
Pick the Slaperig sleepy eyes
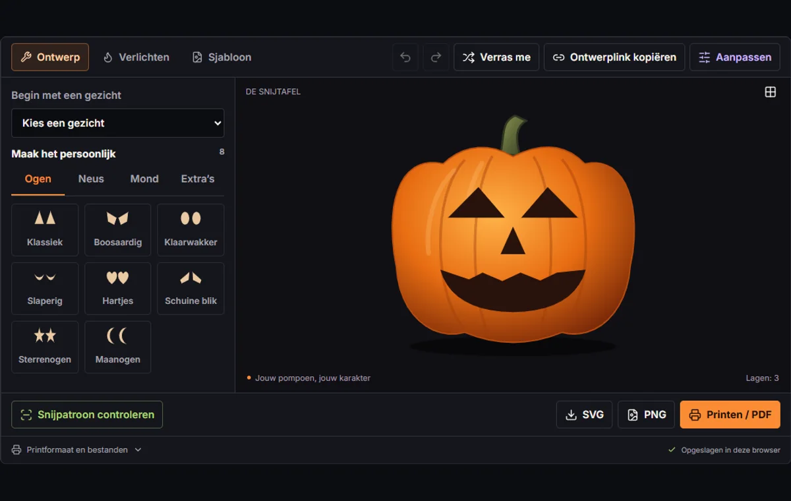45,288
